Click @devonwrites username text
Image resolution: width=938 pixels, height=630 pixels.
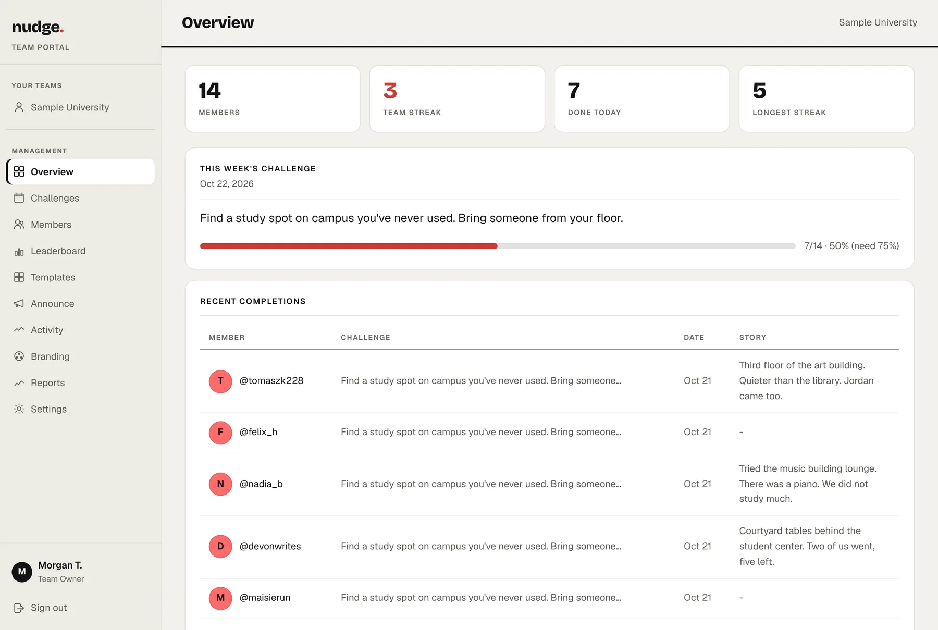[x=270, y=546]
